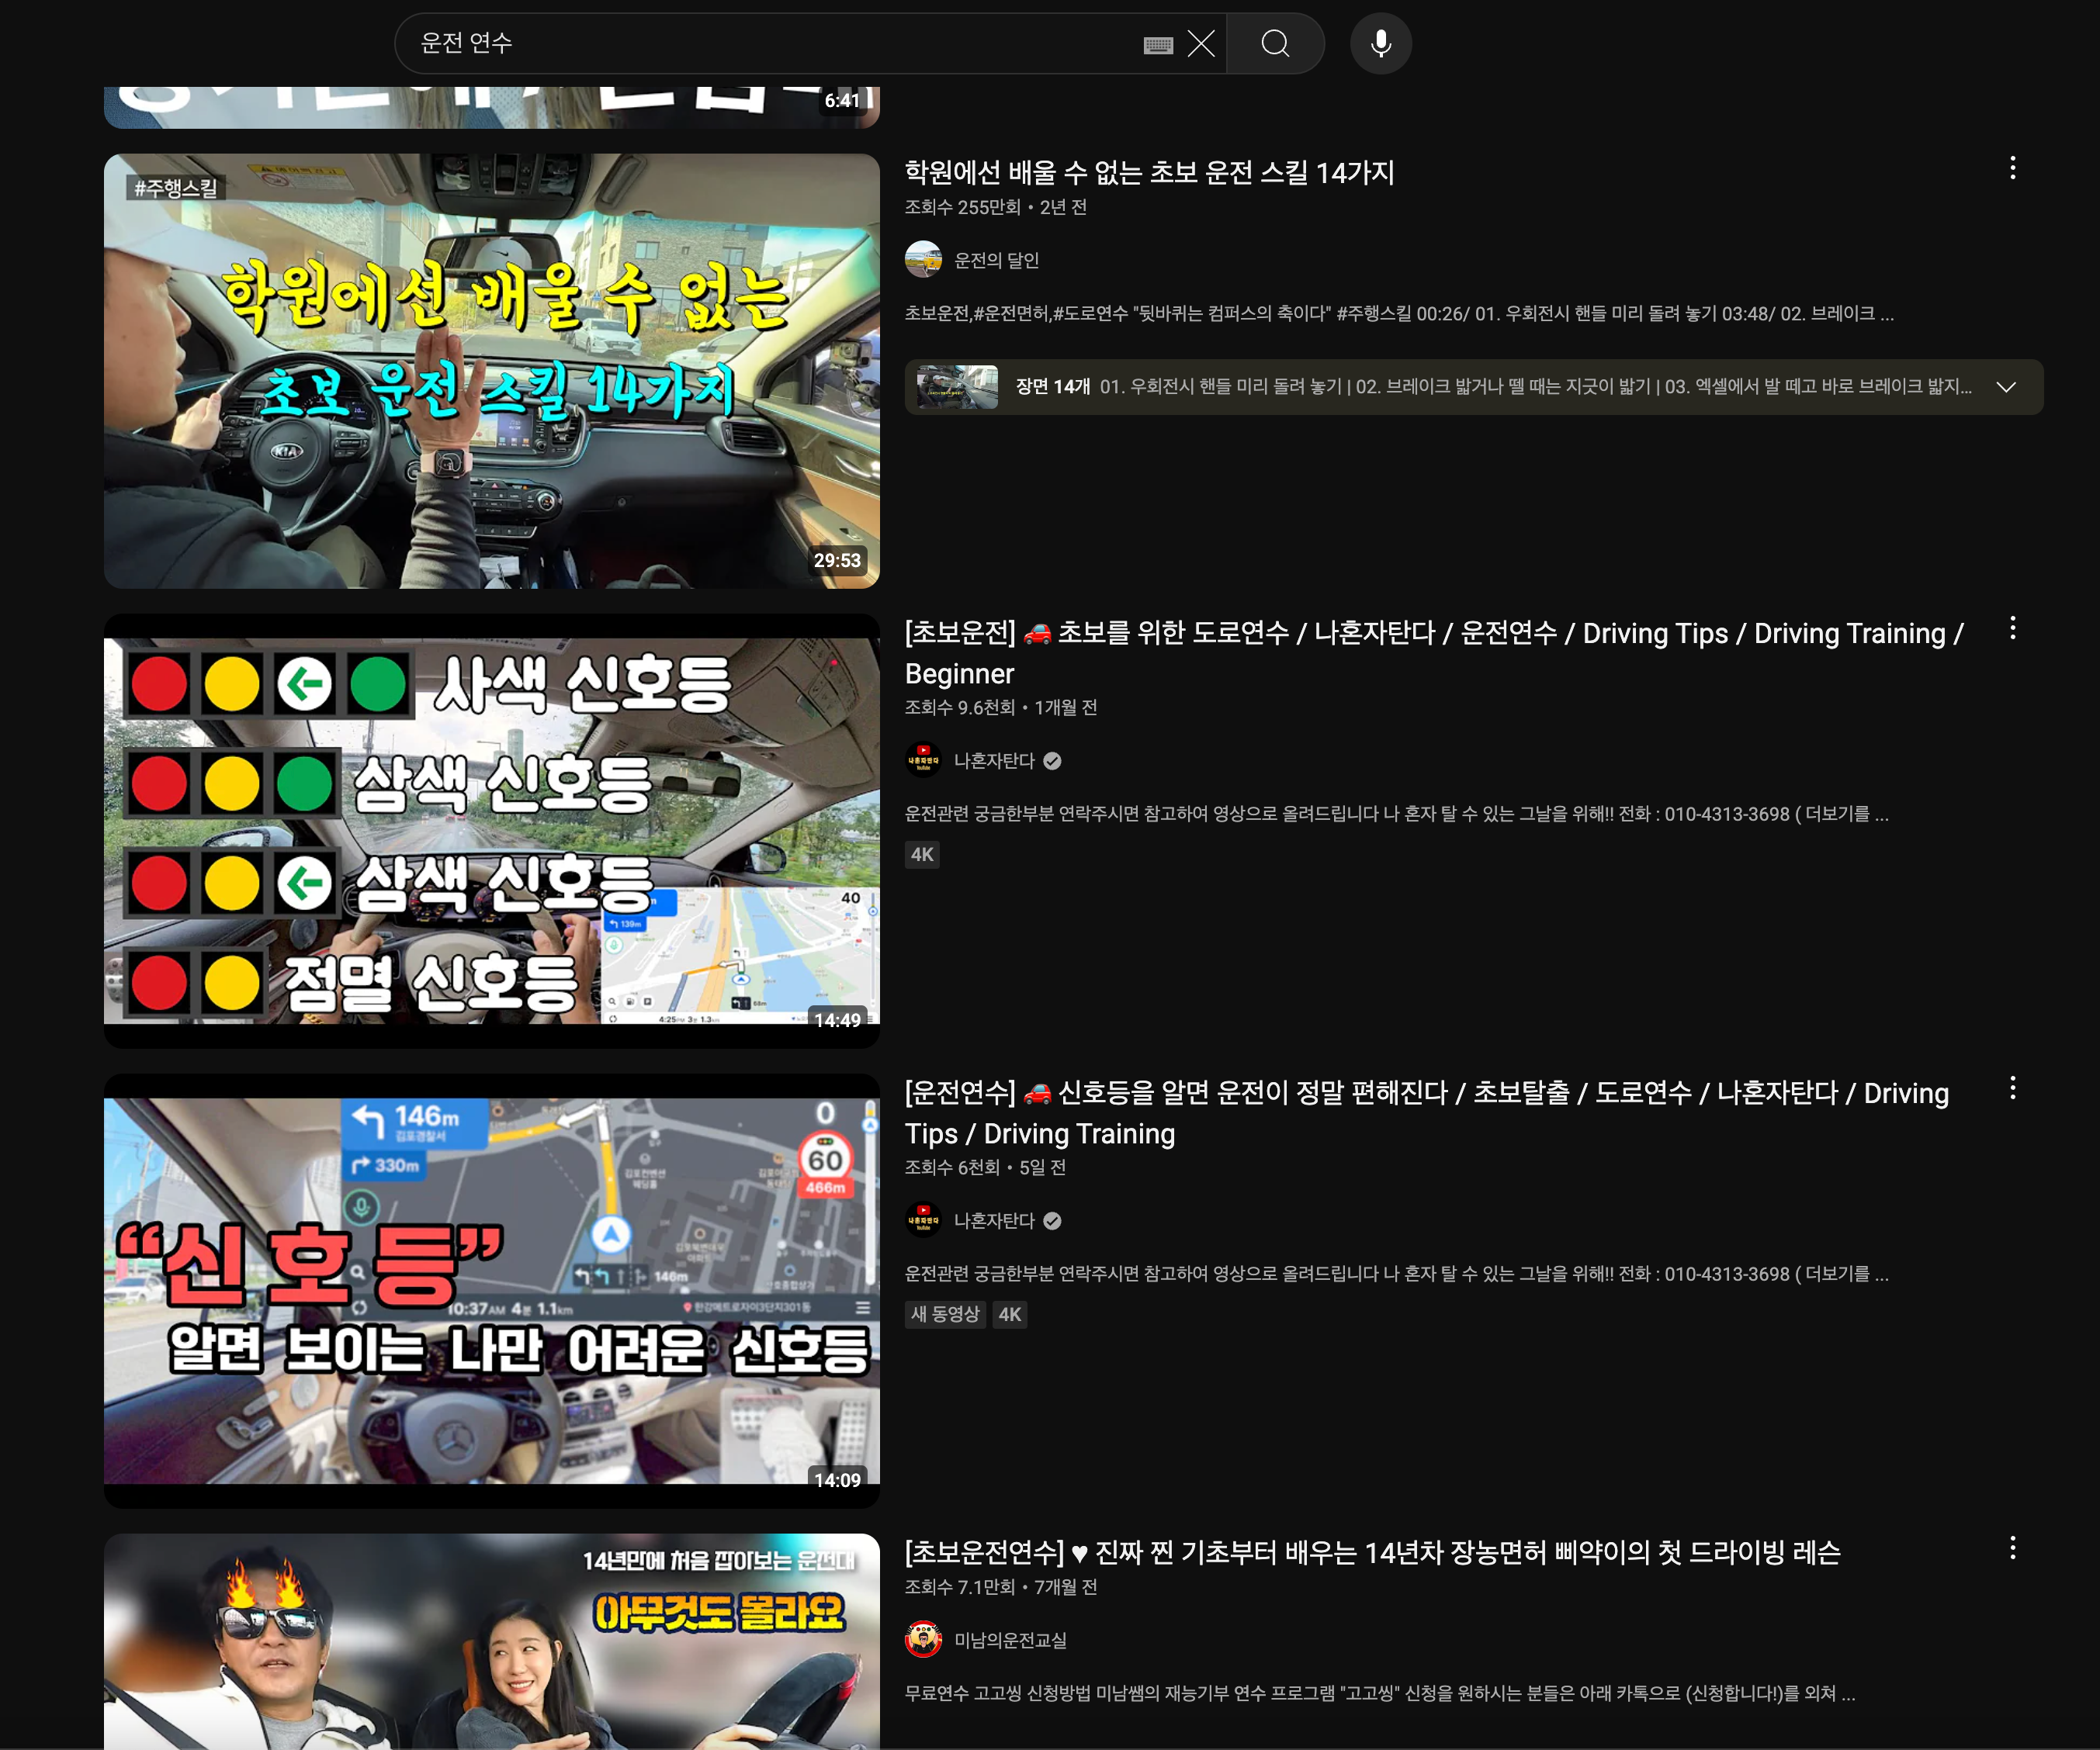Open three-dot menu for 초보를 위한 도로연수 video
2100x1750 pixels.
pyautogui.click(x=2012, y=628)
